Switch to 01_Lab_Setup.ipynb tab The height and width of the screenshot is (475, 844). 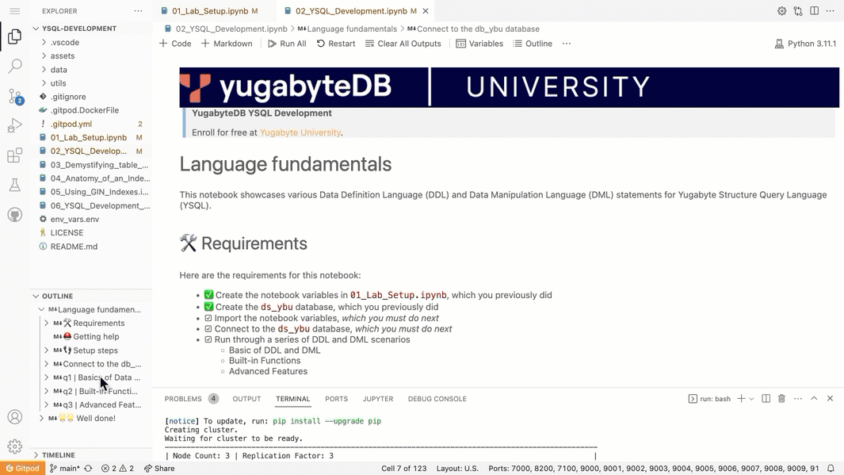[x=211, y=11]
